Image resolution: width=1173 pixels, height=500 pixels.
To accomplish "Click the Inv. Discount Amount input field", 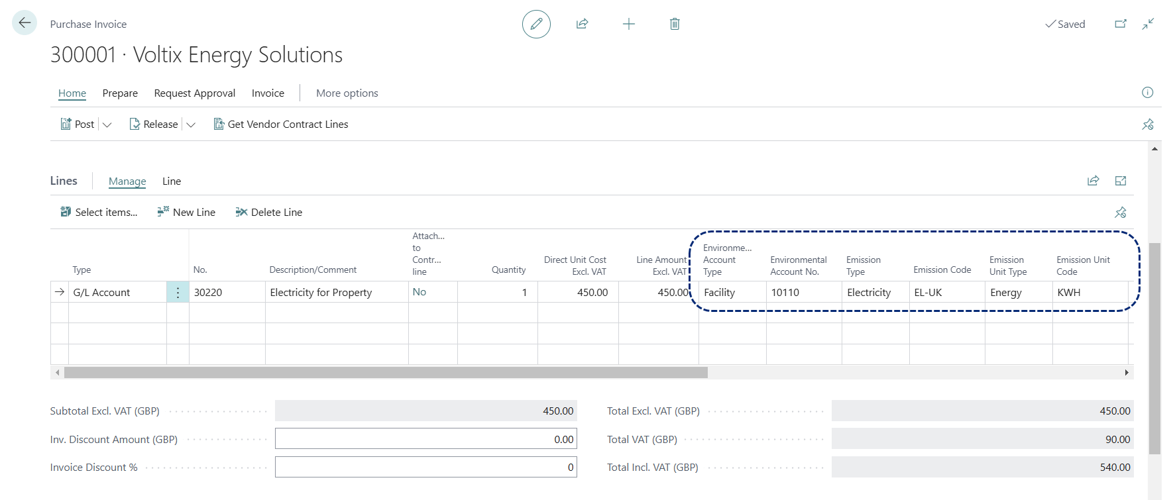I will click(x=425, y=439).
